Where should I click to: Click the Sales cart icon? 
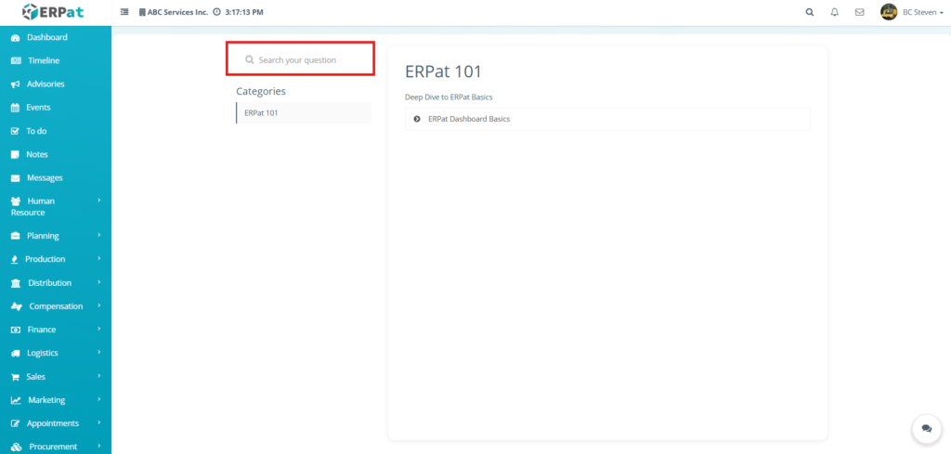coord(16,377)
